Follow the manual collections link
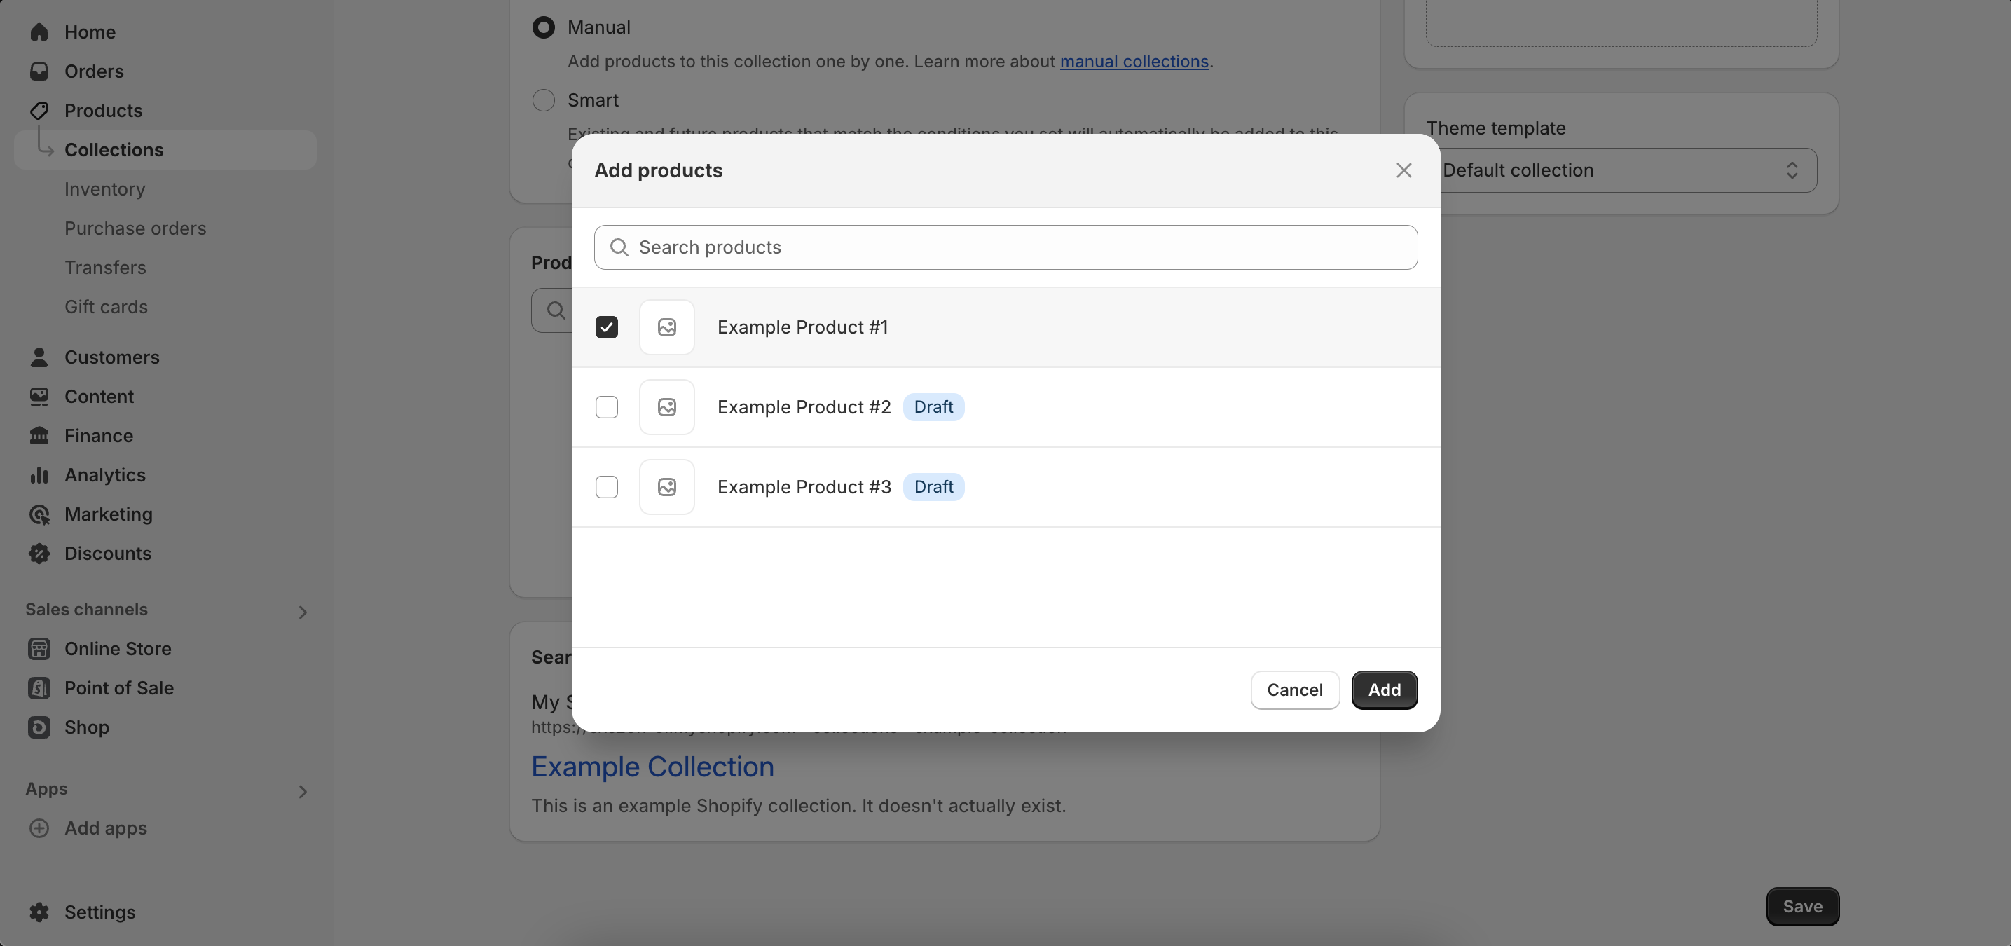The height and width of the screenshot is (946, 2011). (1134, 62)
